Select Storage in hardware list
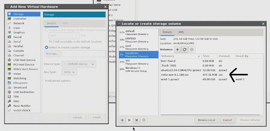The image size is (270, 131). [x=24, y=14]
